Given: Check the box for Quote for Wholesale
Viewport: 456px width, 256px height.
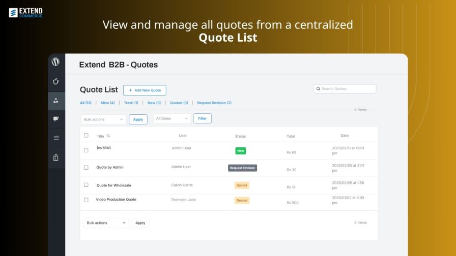Looking at the screenshot, I should click(x=86, y=185).
